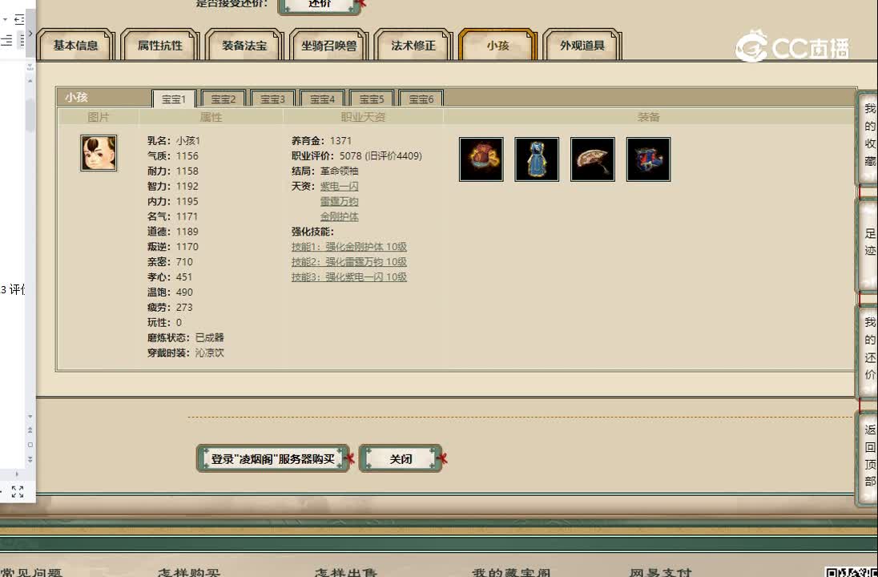Viewport: 878px width, 577px height.
Task: Click the 职业天资 column header
Action: (x=363, y=117)
